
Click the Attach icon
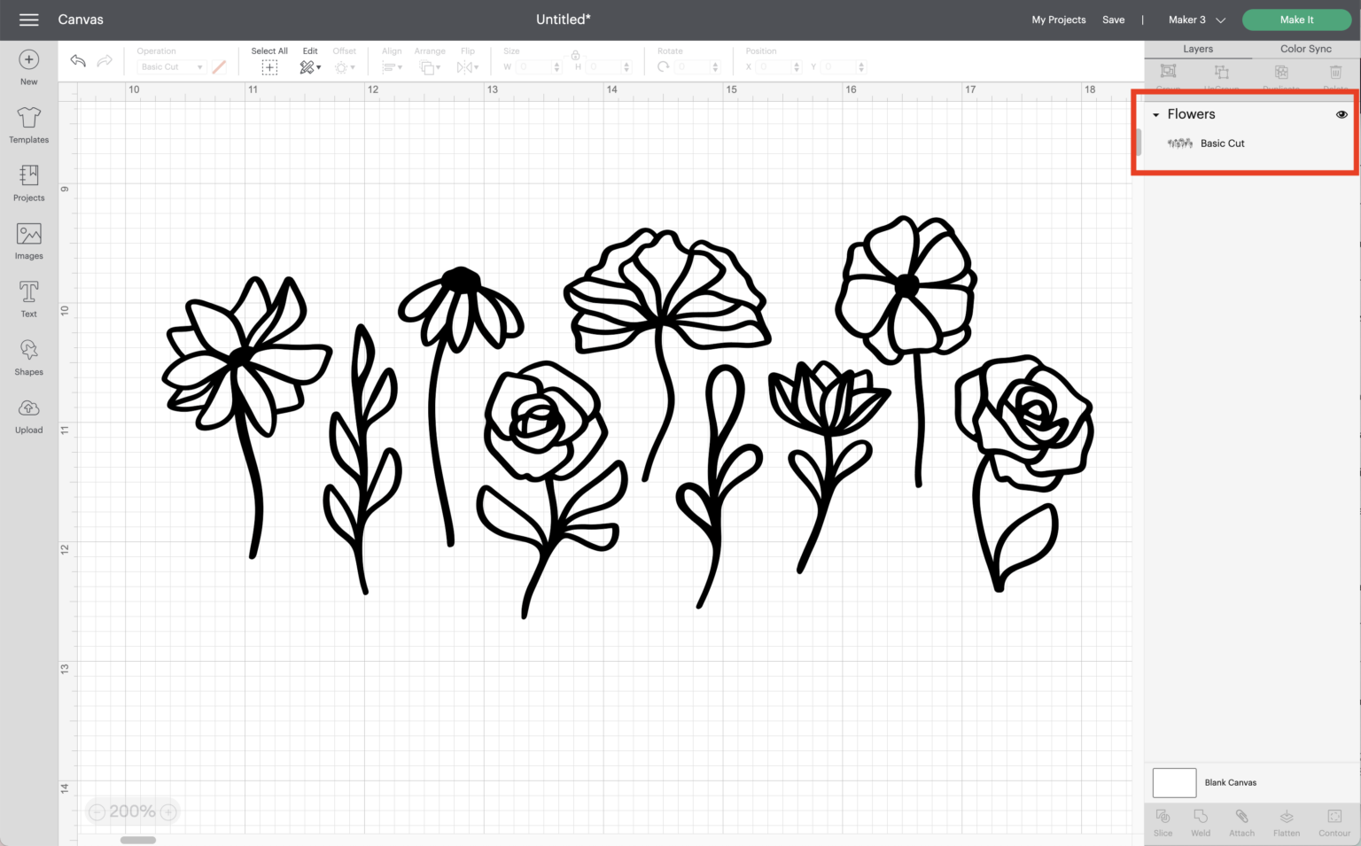coord(1241,822)
